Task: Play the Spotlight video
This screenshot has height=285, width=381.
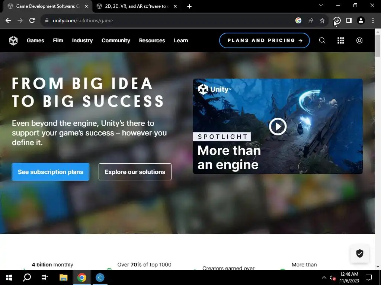Action: coord(278,126)
